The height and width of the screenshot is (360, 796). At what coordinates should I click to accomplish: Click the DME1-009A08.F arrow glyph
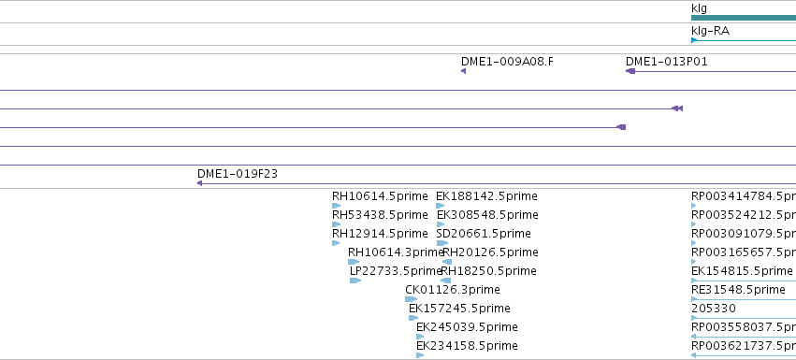pyautogui.click(x=464, y=71)
